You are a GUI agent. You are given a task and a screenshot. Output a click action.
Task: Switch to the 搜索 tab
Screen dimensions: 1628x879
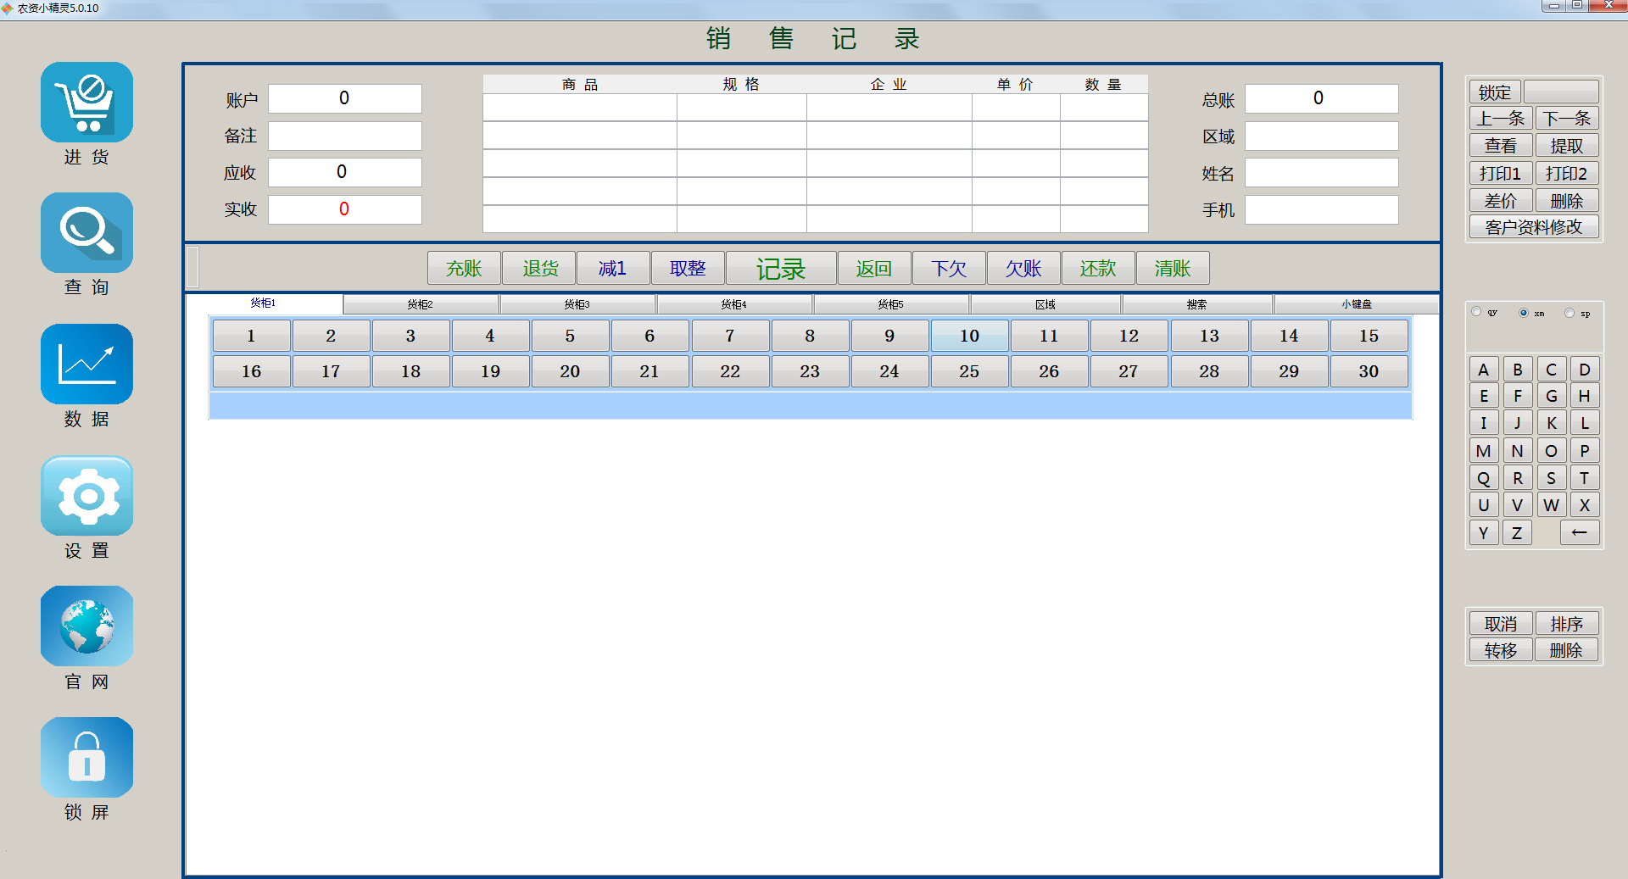pyautogui.click(x=1197, y=304)
